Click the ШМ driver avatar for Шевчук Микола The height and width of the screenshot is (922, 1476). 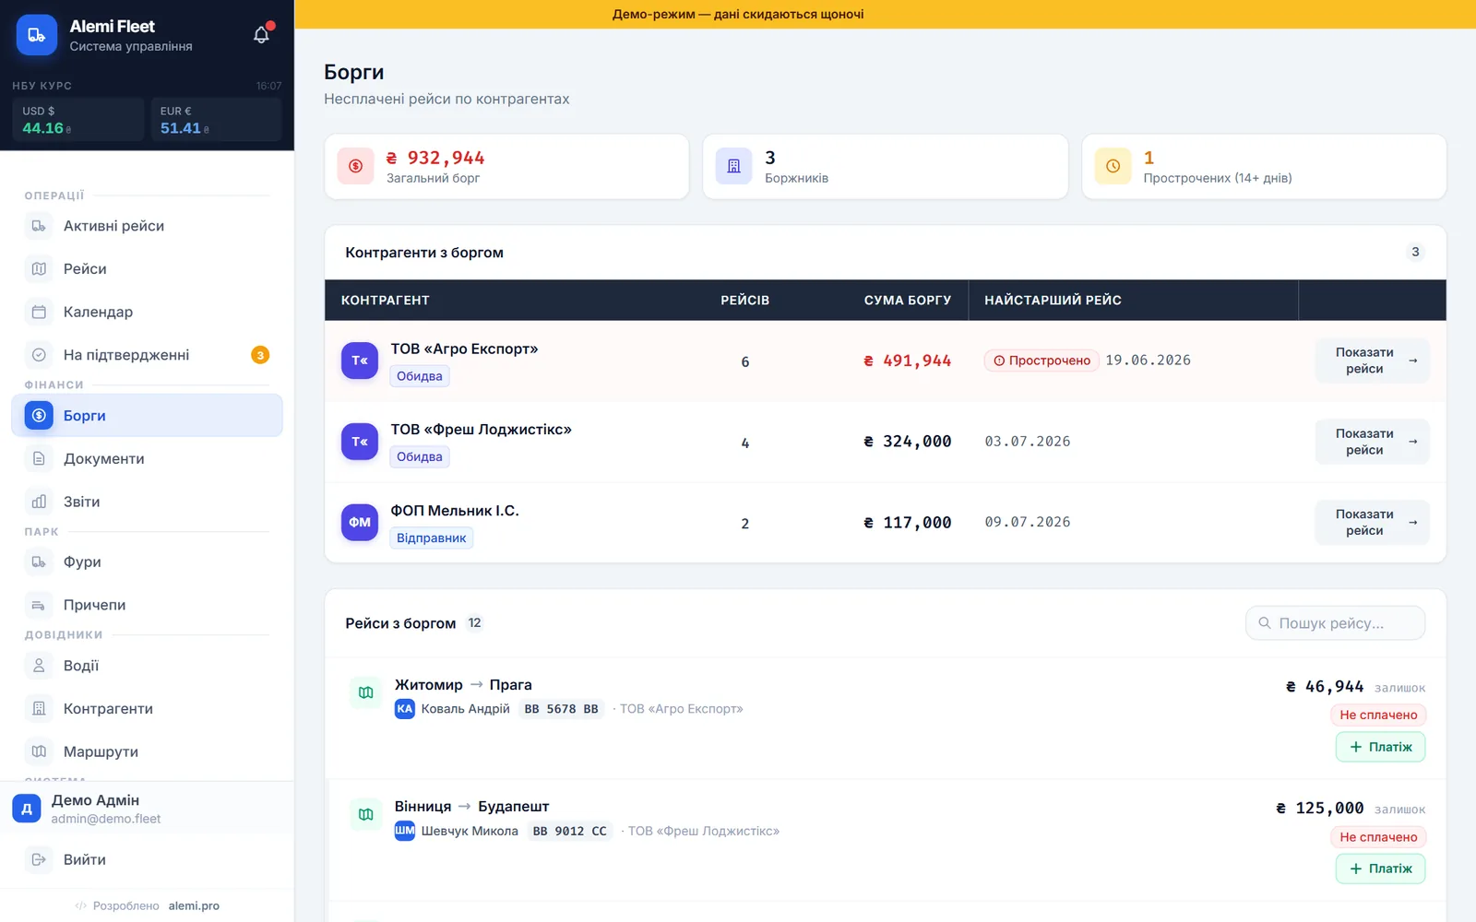pos(405,831)
